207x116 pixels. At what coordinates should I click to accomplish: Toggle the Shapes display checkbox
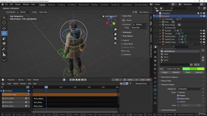tap(178, 95)
